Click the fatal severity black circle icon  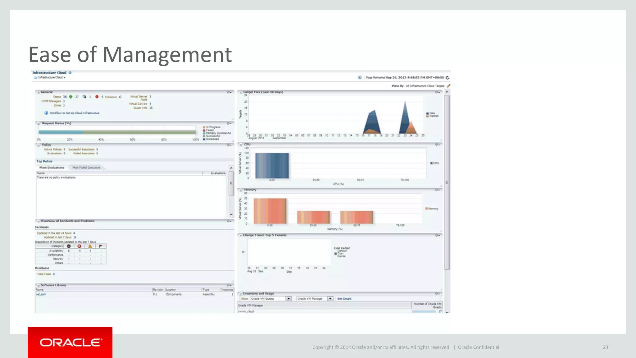coord(69,246)
